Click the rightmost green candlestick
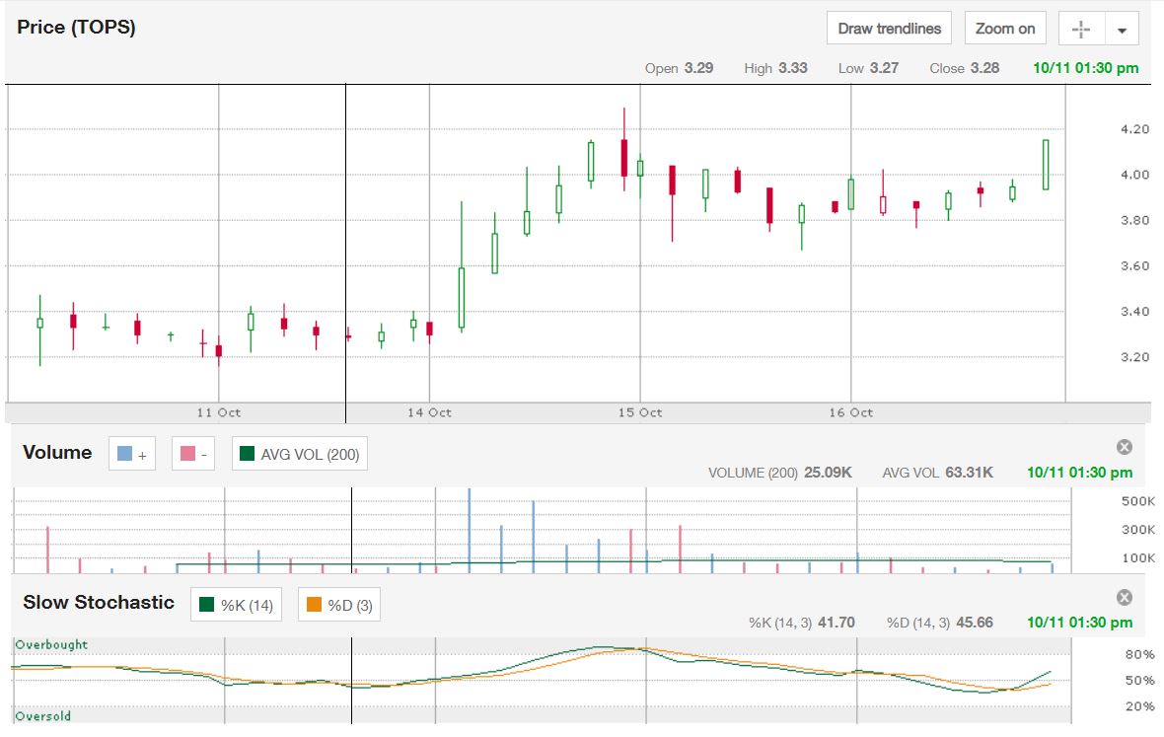Screen dimensions: 1164x737 [1046, 165]
